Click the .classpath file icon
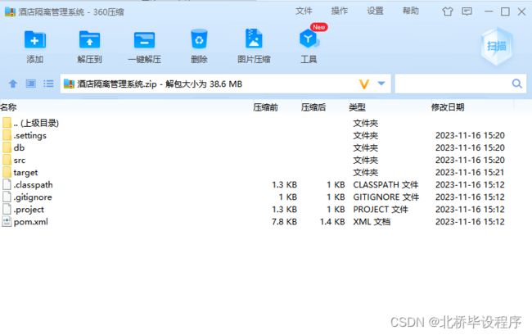Screen dimensions: 532x335 click(7, 184)
